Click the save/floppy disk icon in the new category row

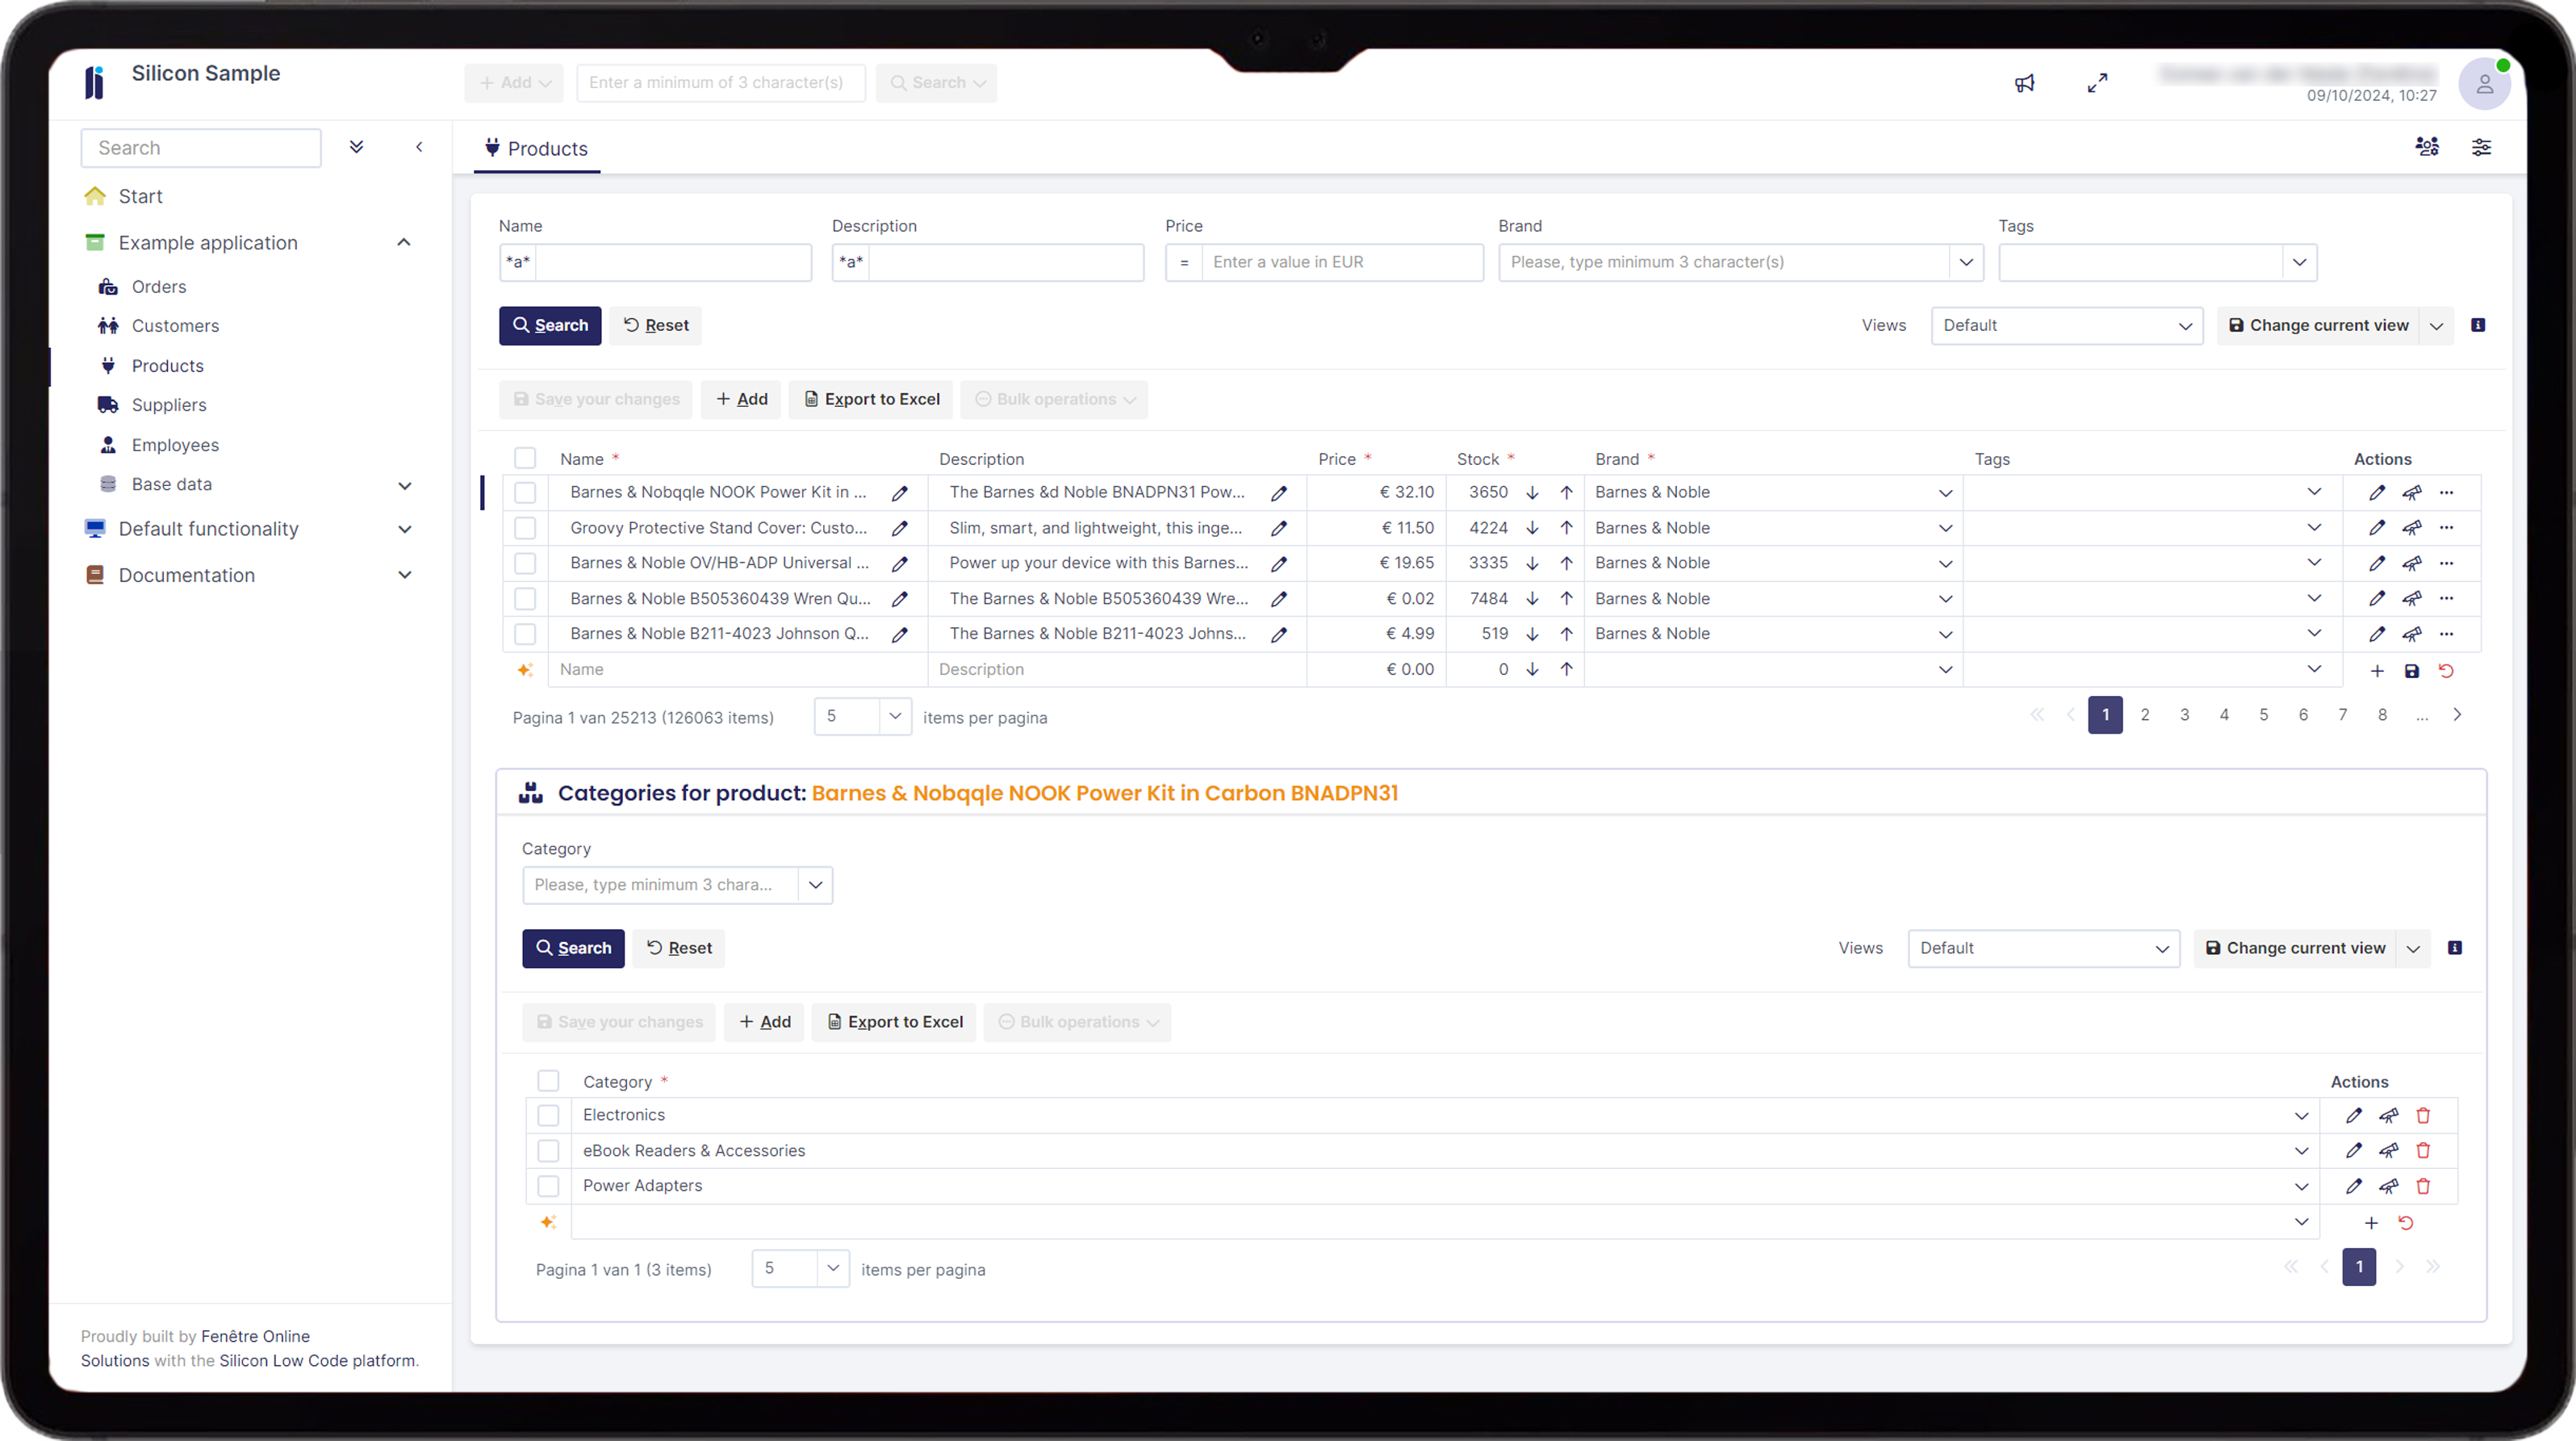[2411, 669]
